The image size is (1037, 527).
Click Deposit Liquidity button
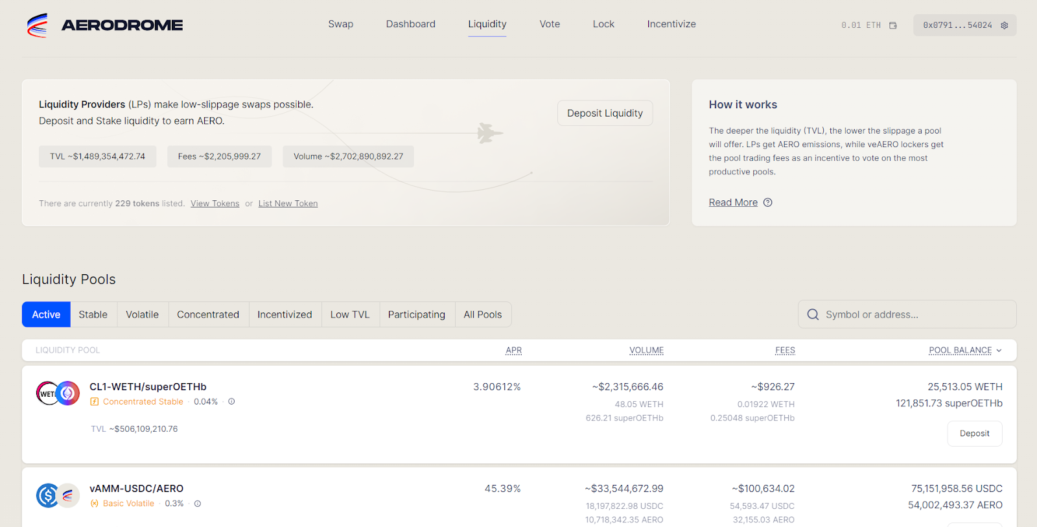pyautogui.click(x=605, y=113)
